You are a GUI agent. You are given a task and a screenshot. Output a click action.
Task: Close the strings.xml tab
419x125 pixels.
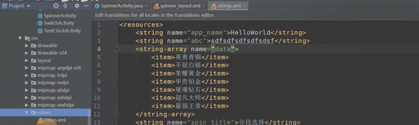pyautogui.click(x=244, y=6)
